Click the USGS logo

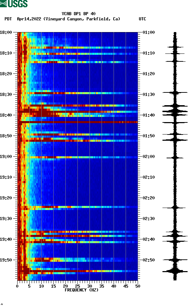(14, 3)
